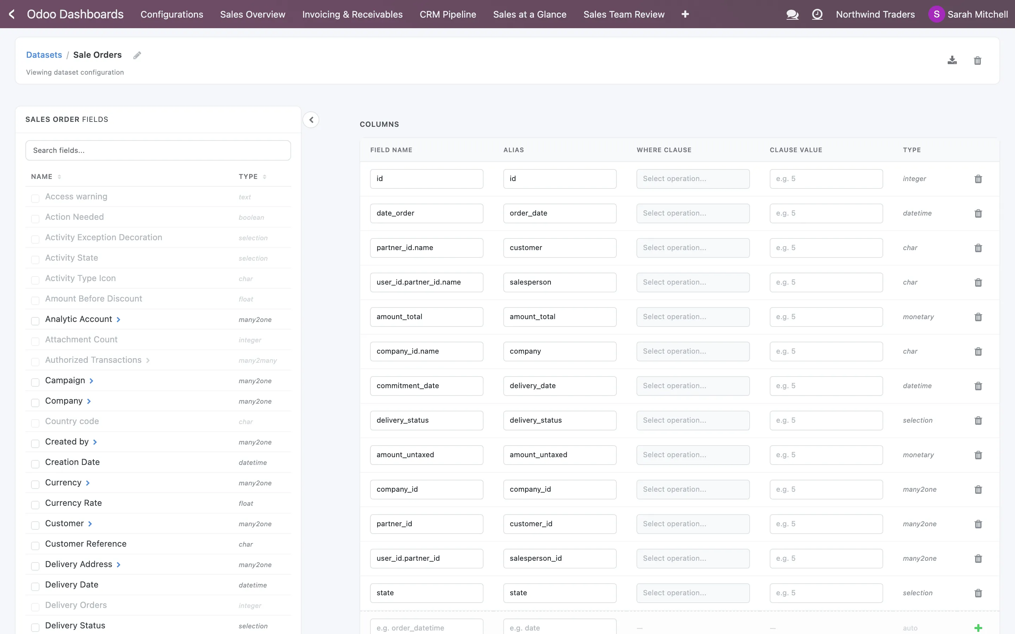1015x634 pixels.
Task: Delete the state column row
Action: [x=978, y=593]
